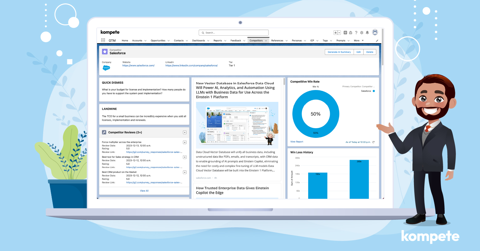
Task: Click the Search input field
Action: 233,33
